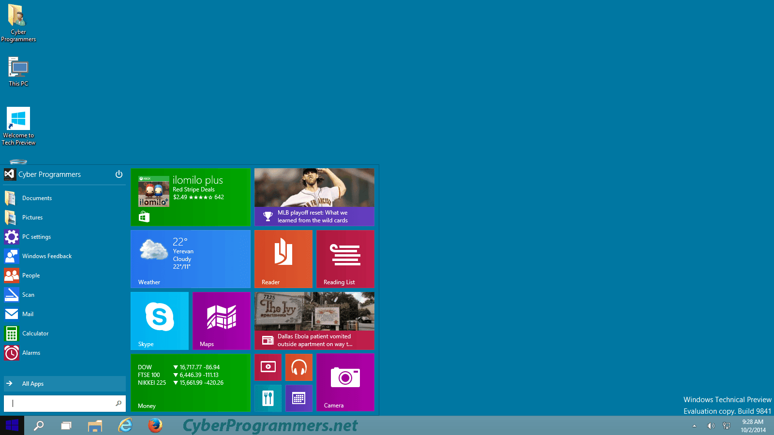Open the network icon in system tray
The image size is (774, 435).
pos(727,426)
